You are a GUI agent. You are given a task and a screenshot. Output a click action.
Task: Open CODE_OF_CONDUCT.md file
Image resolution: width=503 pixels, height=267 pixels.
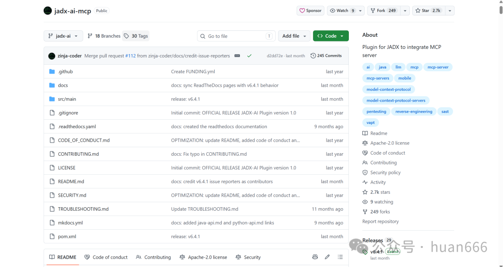coord(84,140)
